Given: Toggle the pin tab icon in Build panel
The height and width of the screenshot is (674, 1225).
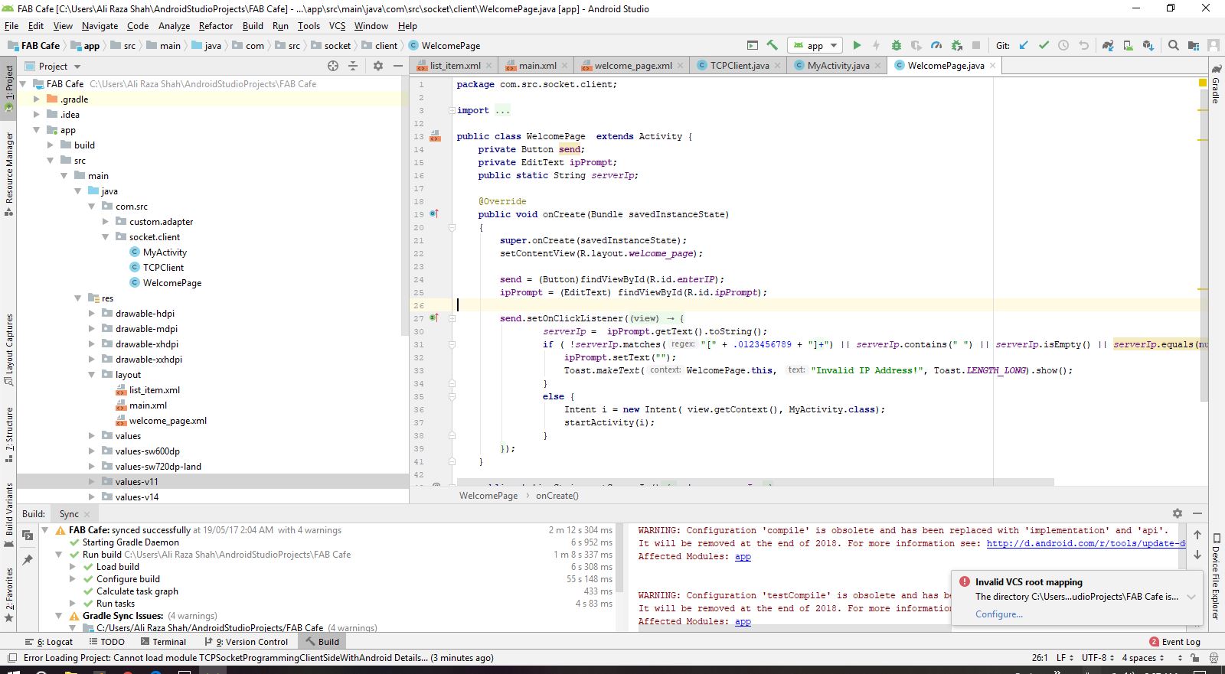Looking at the screenshot, I should click(x=28, y=560).
